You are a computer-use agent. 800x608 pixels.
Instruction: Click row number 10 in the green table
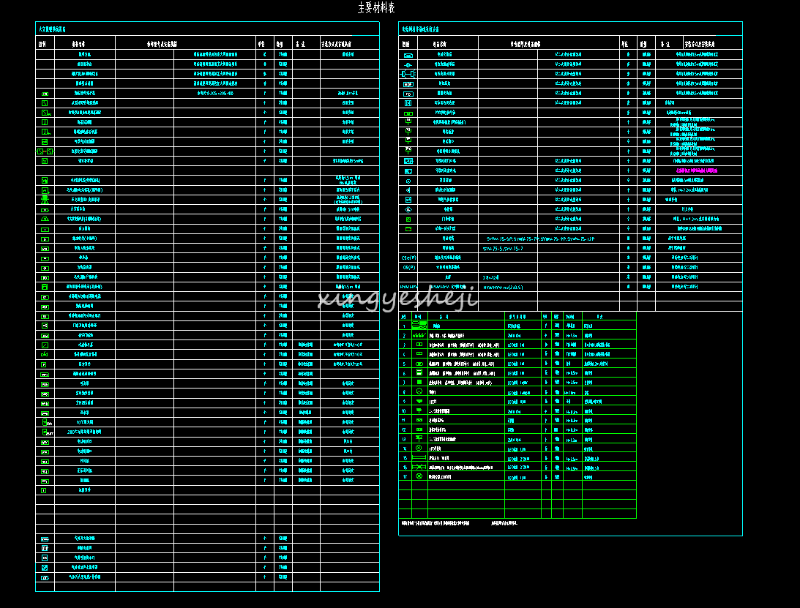click(403, 410)
